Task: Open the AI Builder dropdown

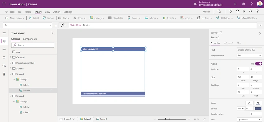Action: (x=225, y=18)
